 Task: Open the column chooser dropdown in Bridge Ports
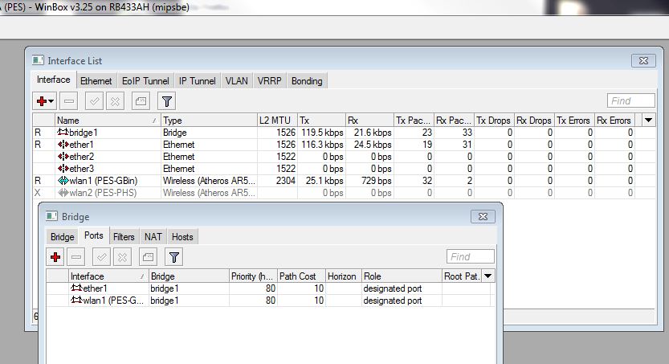(x=487, y=276)
